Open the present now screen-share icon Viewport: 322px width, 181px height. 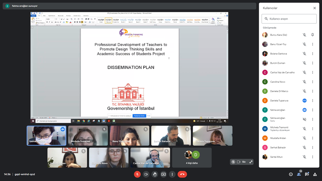(x=163, y=174)
